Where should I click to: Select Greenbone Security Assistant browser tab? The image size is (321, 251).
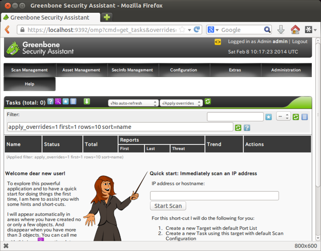click(51, 18)
